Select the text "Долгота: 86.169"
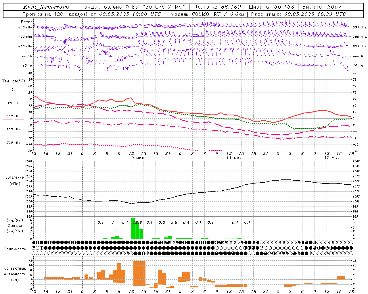The image size is (368, 294). pyautogui.click(x=217, y=7)
